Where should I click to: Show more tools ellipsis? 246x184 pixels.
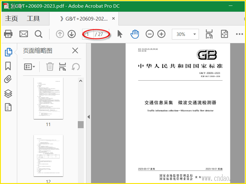coord(240,34)
